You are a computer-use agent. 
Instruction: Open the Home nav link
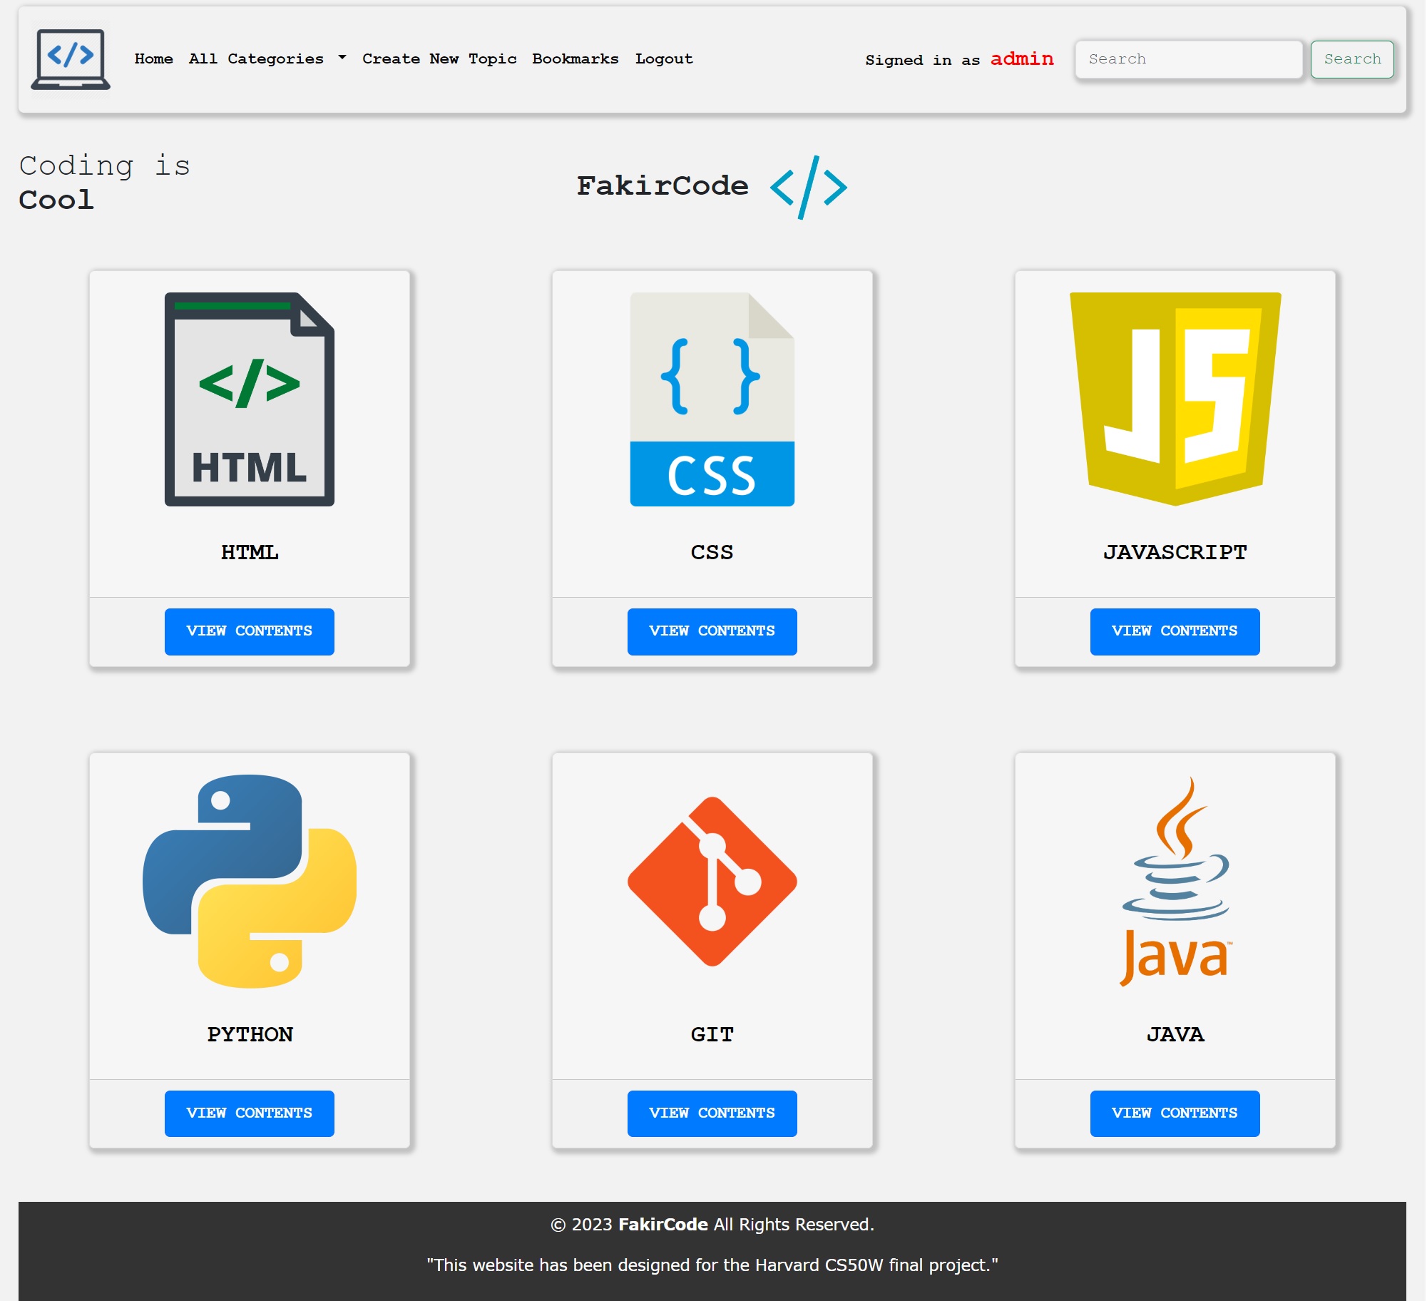pyautogui.click(x=153, y=59)
